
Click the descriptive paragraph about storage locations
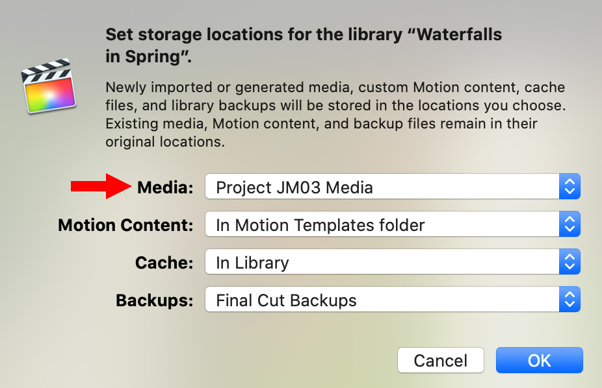tap(335, 114)
